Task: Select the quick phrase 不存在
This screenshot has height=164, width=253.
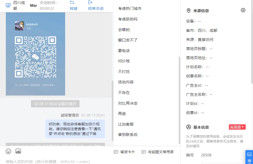Action: [x=124, y=92]
